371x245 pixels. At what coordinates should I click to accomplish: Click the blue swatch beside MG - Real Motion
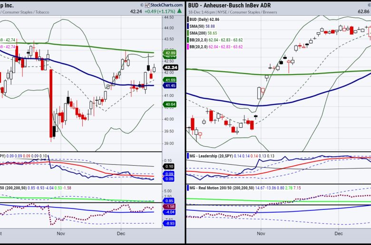[188, 188]
